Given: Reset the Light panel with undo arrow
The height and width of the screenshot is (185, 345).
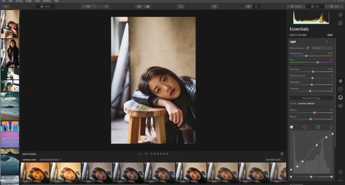Looking at the screenshot, I should tap(327, 42).
